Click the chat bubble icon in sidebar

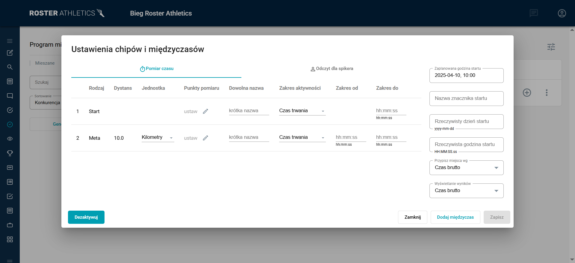10,96
